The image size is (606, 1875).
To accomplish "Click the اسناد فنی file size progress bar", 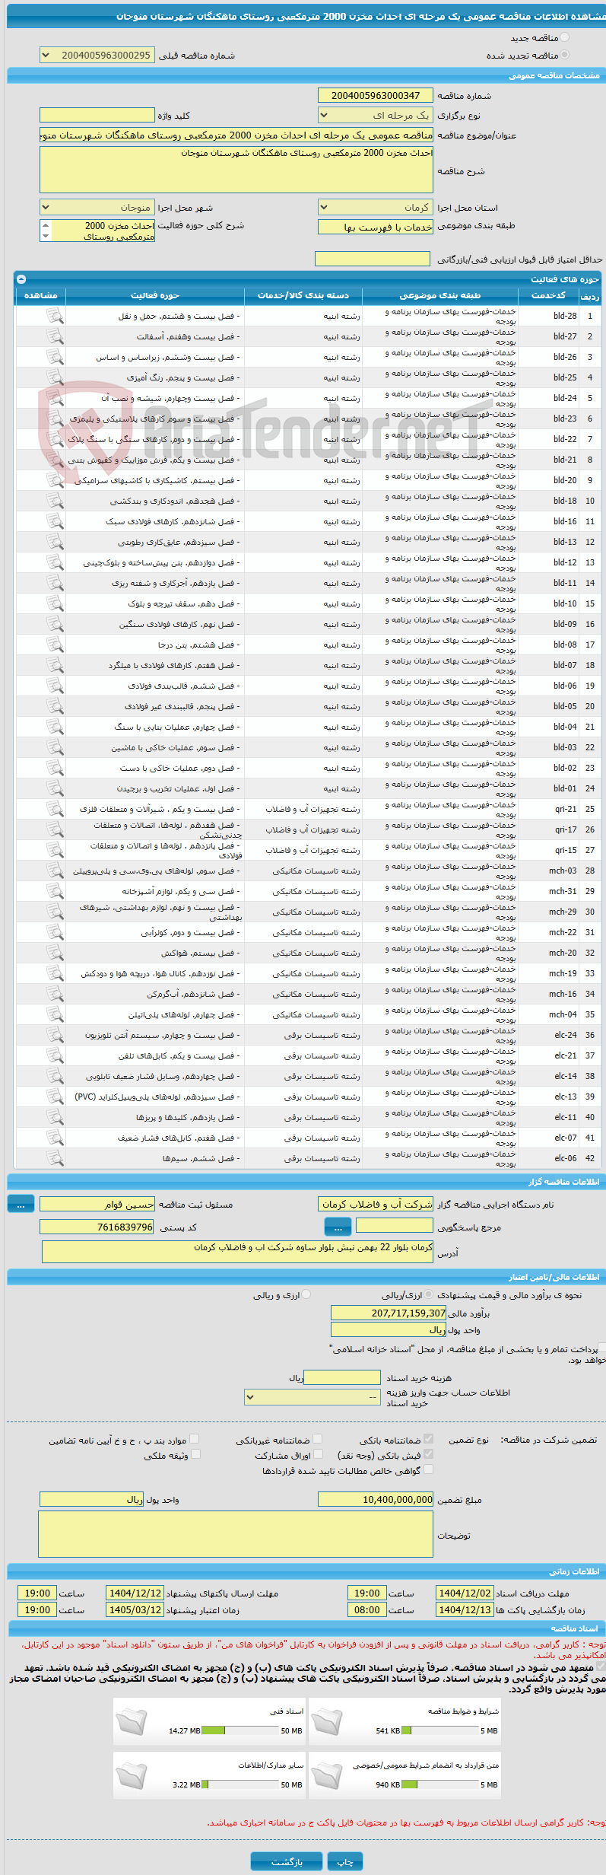I will pos(242,1730).
